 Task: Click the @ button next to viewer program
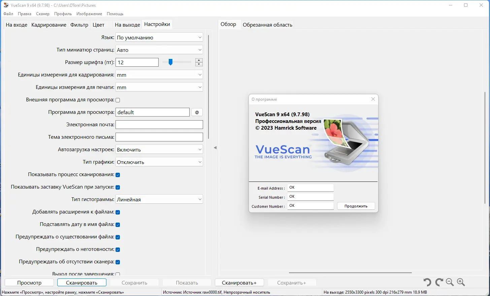point(197,112)
